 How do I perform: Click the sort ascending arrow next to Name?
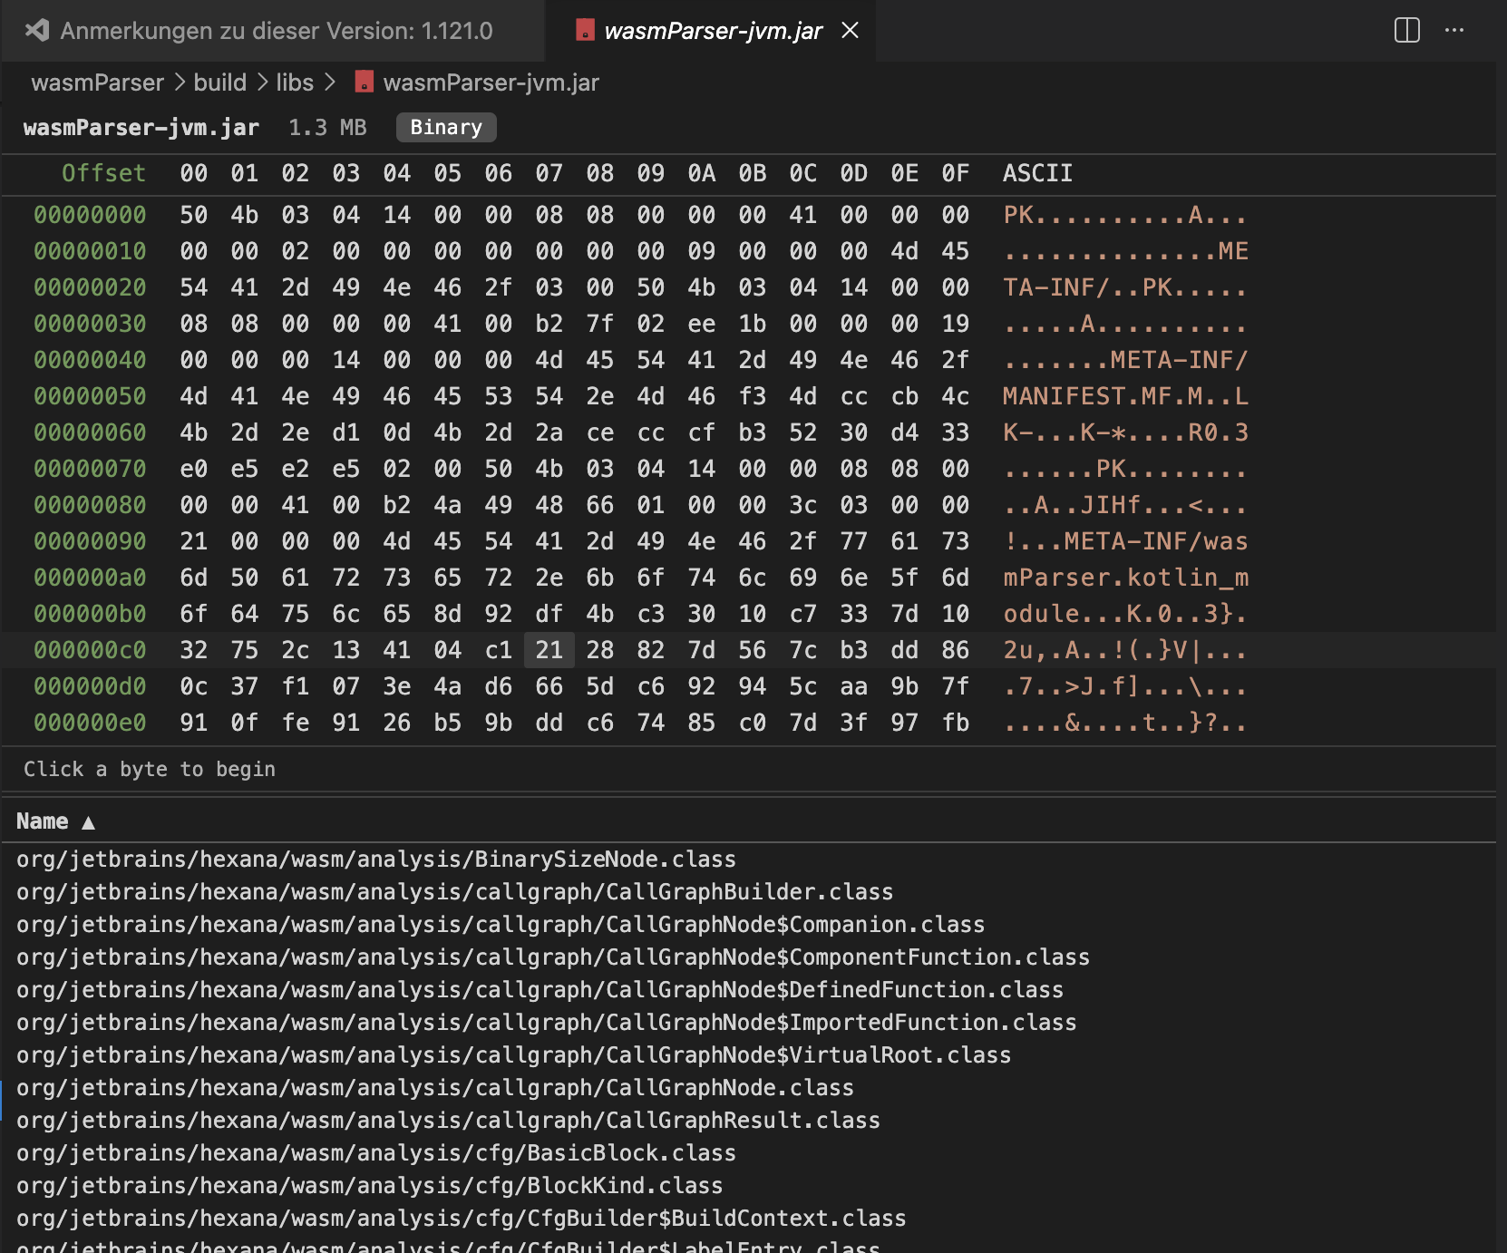coord(88,822)
